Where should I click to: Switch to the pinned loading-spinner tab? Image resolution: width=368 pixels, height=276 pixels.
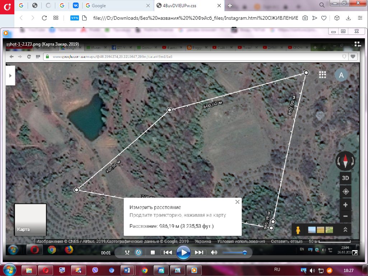[x=48, y=5]
